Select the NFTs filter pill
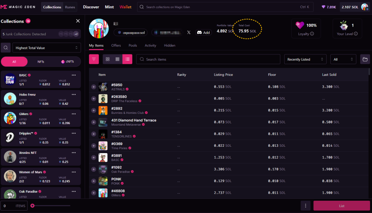Image resolution: width=372 pixels, height=213 pixels. (41, 61)
